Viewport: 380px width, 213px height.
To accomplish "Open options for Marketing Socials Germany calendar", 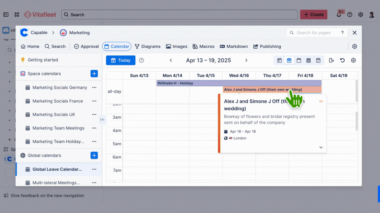I will [94, 87].
